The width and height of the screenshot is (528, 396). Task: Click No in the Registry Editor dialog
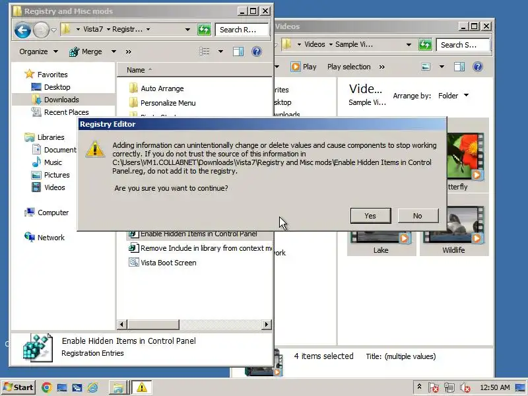click(x=418, y=216)
